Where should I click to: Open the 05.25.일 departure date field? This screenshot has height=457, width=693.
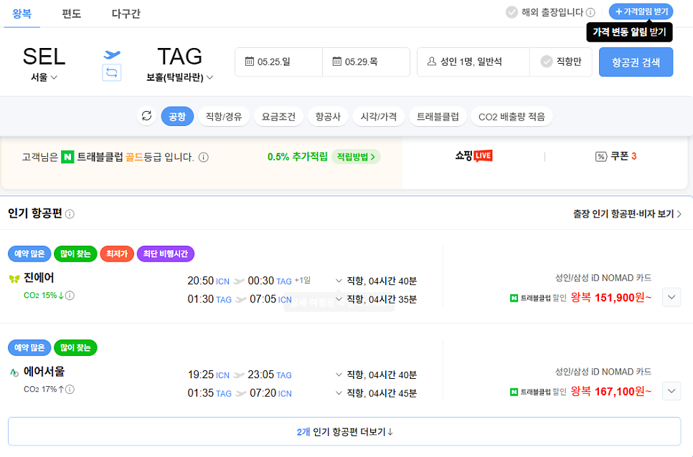pos(279,62)
